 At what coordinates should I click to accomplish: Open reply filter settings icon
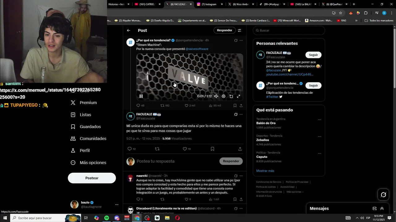239,30
